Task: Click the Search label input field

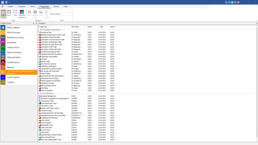Action: tap(66, 14)
